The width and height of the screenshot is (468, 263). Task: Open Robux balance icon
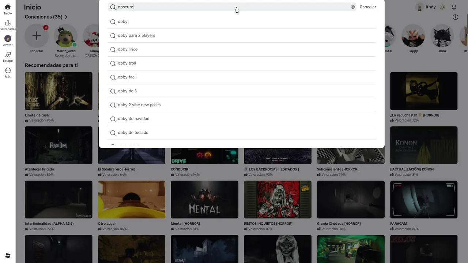click(442, 7)
